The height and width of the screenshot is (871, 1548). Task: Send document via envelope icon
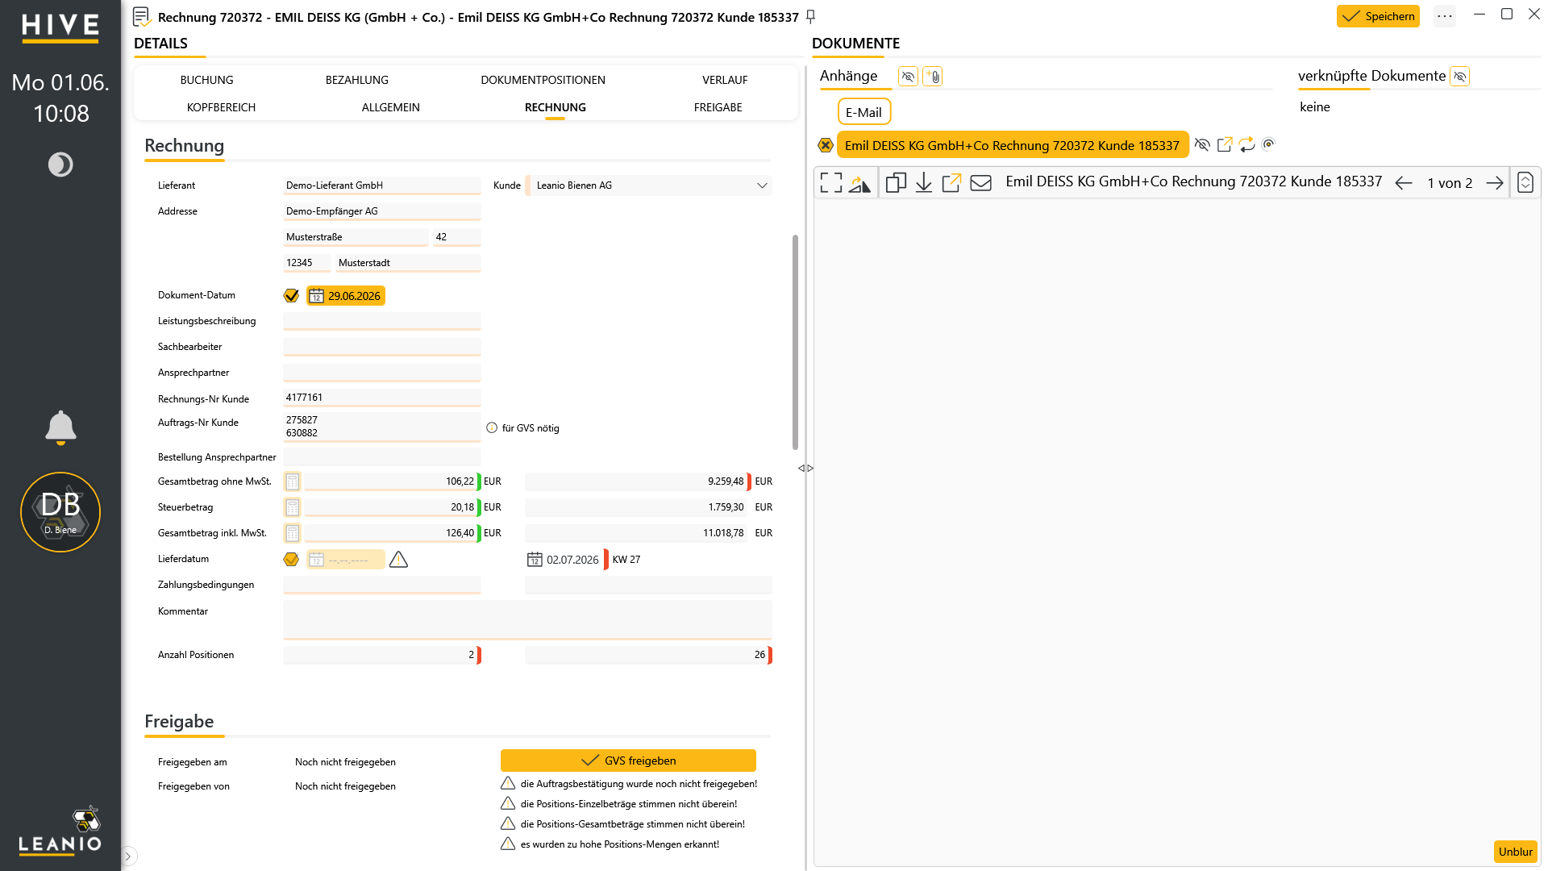point(980,183)
